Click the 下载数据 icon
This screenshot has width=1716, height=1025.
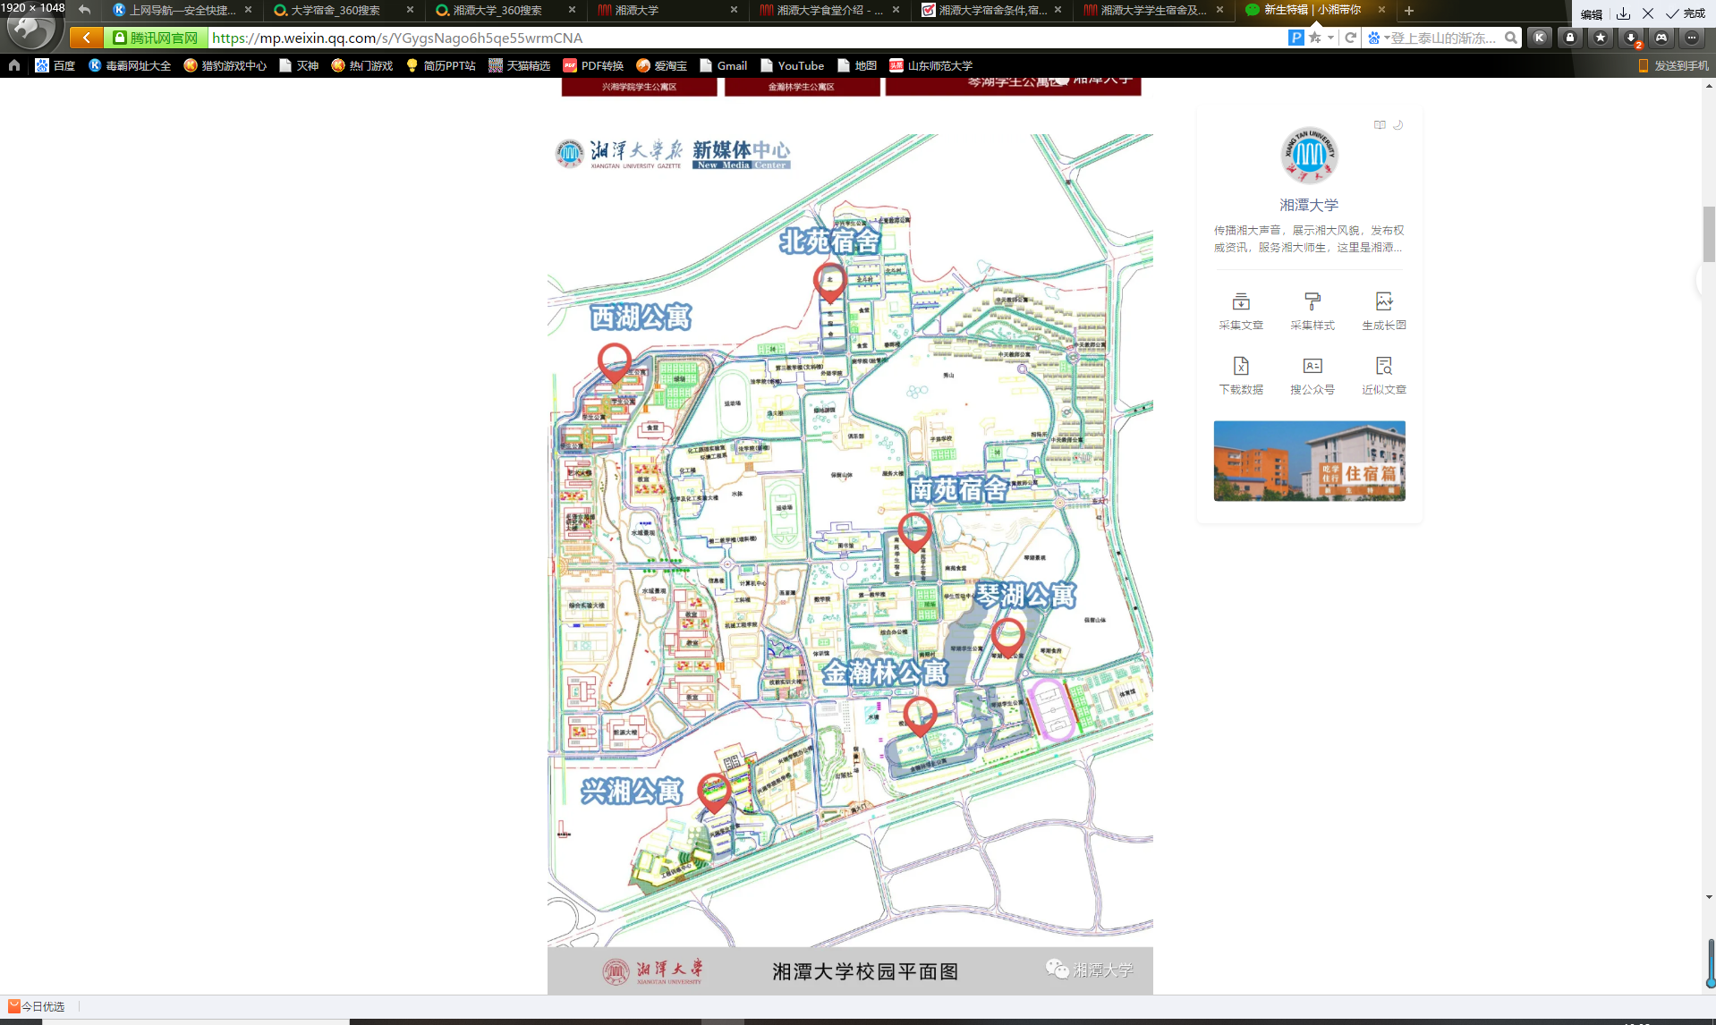click(x=1240, y=375)
